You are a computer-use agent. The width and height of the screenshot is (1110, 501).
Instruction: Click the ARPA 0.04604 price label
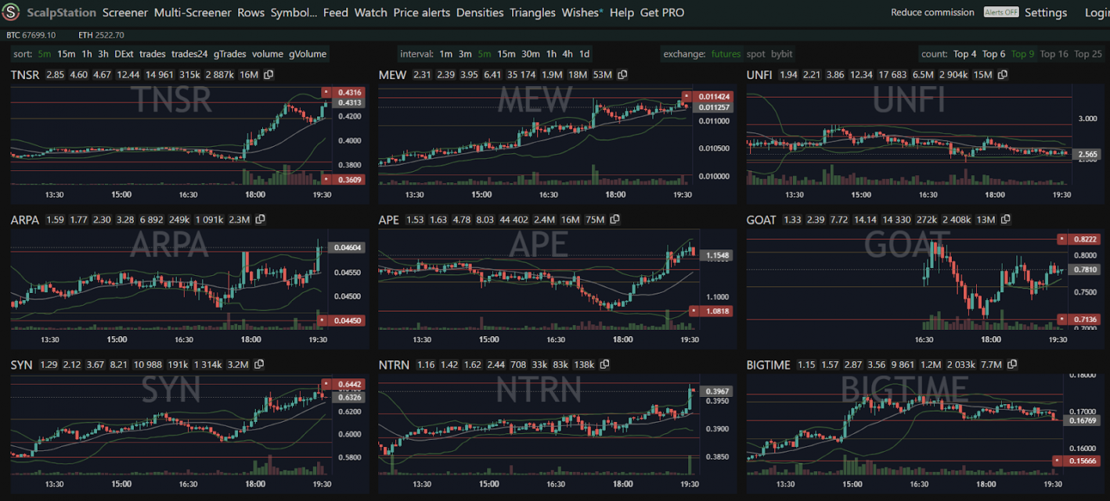pyautogui.click(x=348, y=248)
